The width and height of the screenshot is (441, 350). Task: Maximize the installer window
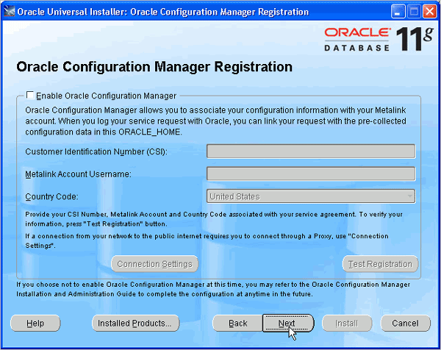[x=414, y=12]
